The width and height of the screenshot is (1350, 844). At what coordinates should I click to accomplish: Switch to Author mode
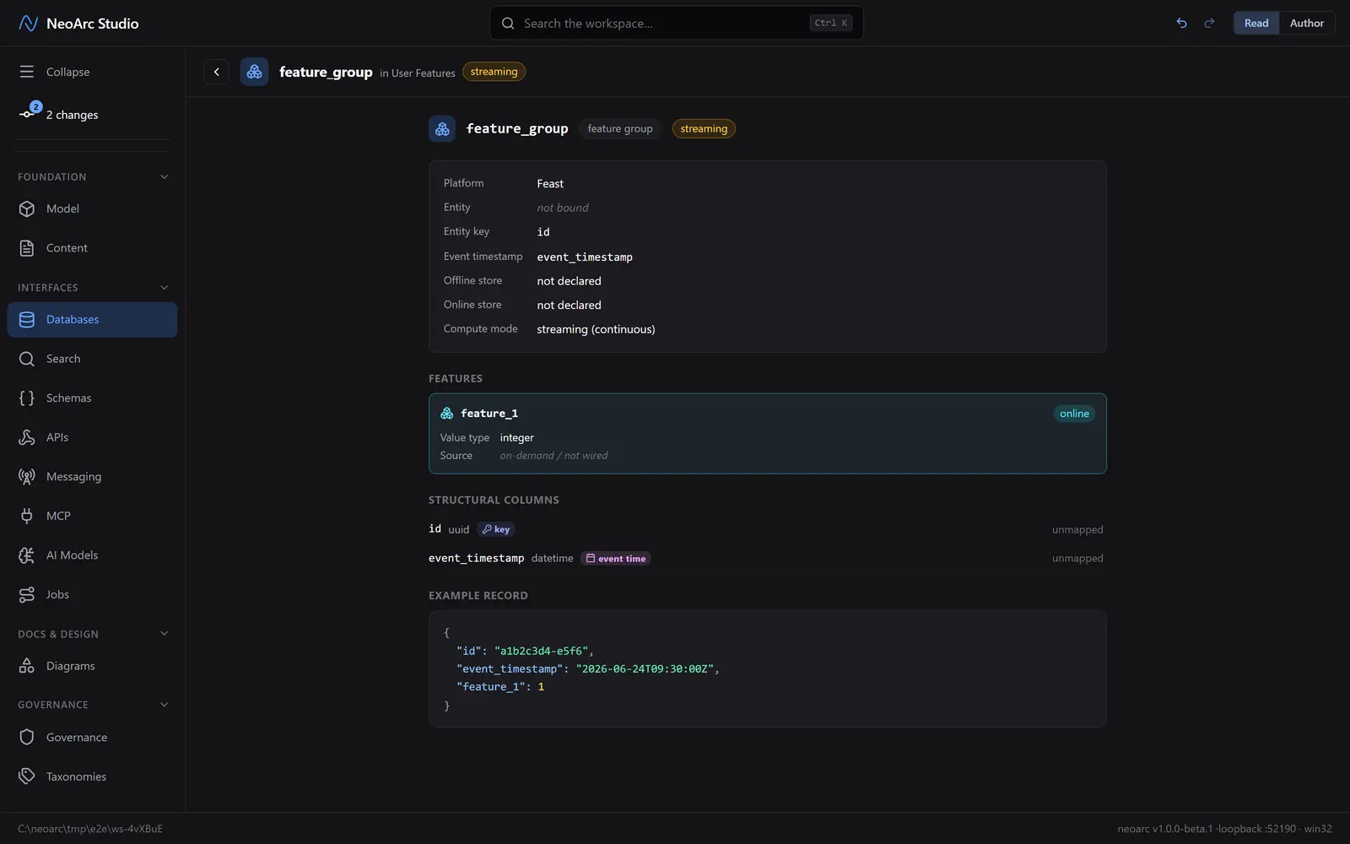point(1307,23)
